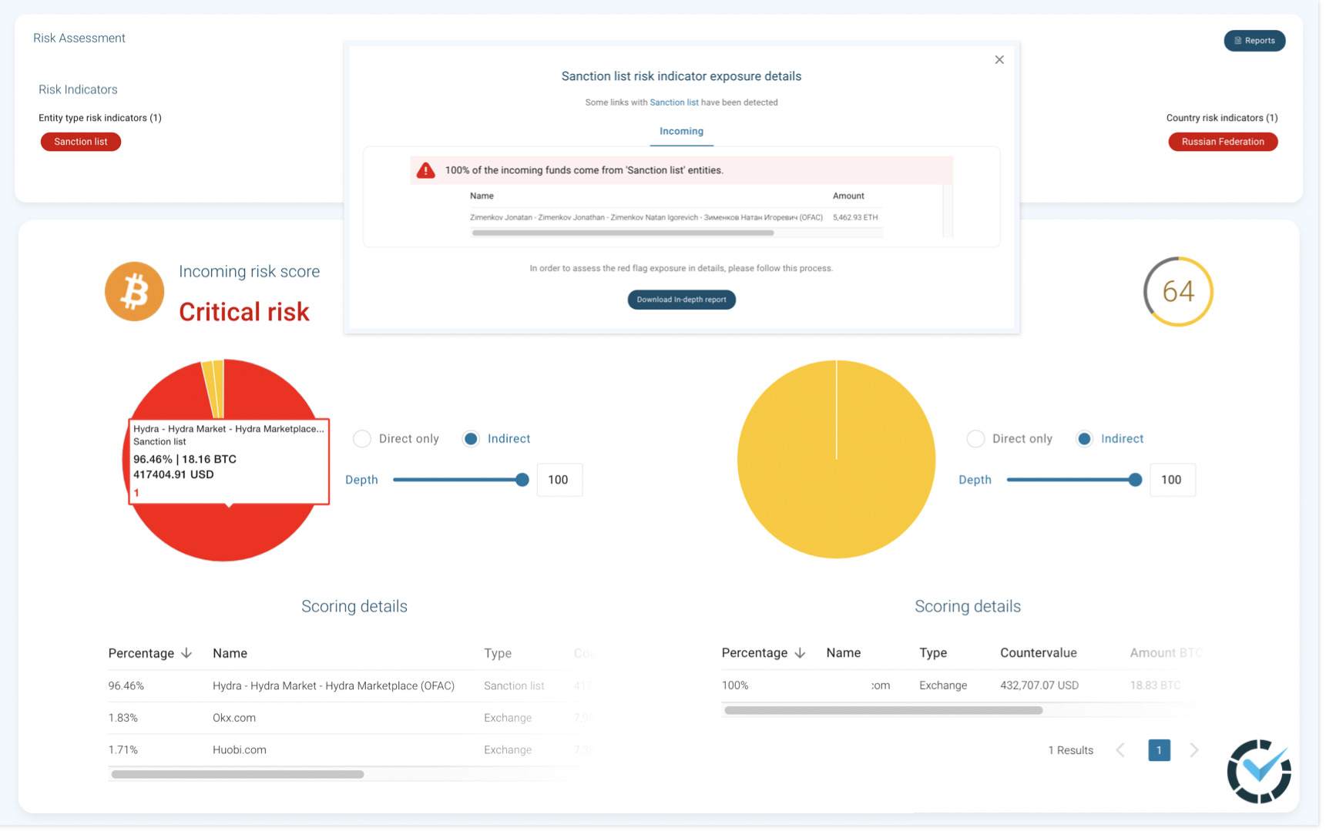Click the circular checkmark logo at bottom right
Viewport: 1326px width, 831px height.
[1259, 771]
